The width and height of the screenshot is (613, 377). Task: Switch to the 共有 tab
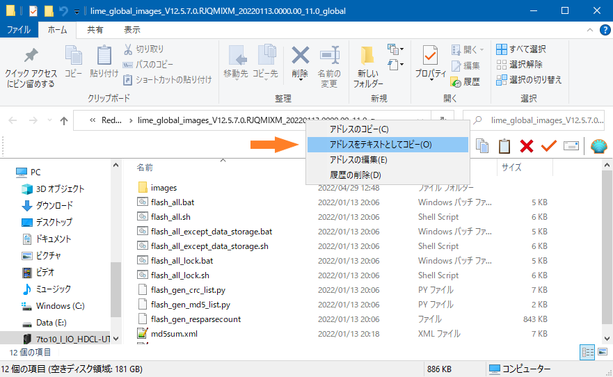tap(95, 30)
